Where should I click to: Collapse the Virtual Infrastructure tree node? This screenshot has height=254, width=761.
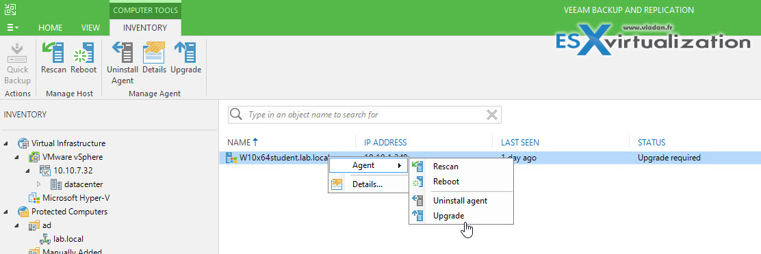click(x=6, y=143)
